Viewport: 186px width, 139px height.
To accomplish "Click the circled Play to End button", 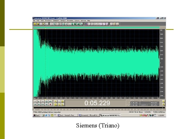I will [47, 101].
